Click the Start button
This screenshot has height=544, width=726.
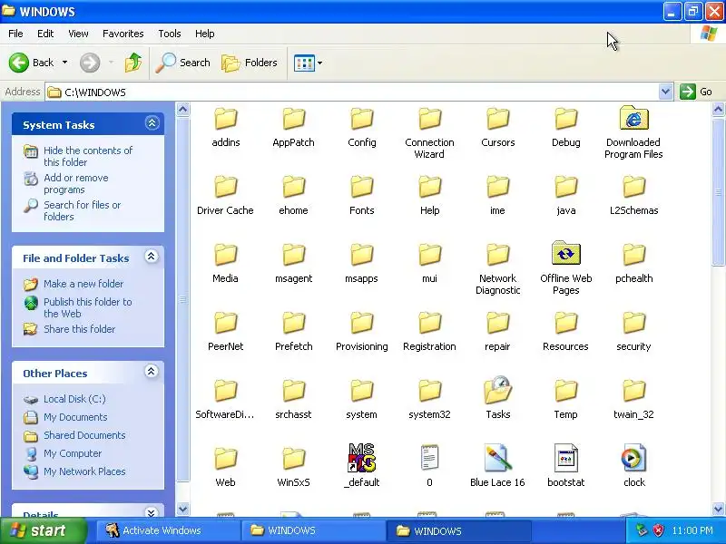click(44, 530)
